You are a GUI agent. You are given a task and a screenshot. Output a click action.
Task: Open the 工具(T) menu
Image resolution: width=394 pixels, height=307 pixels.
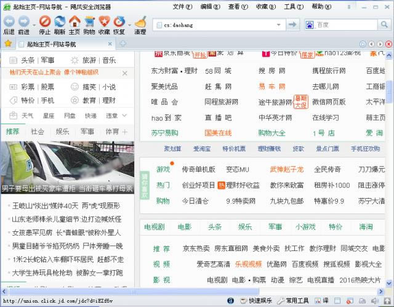coord(294,7)
